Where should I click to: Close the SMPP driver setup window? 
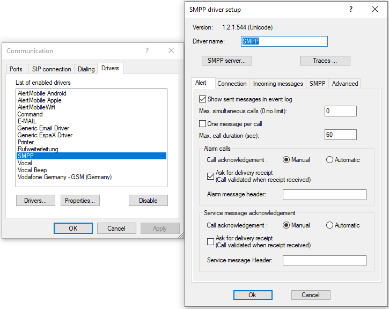[x=375, y=10]
